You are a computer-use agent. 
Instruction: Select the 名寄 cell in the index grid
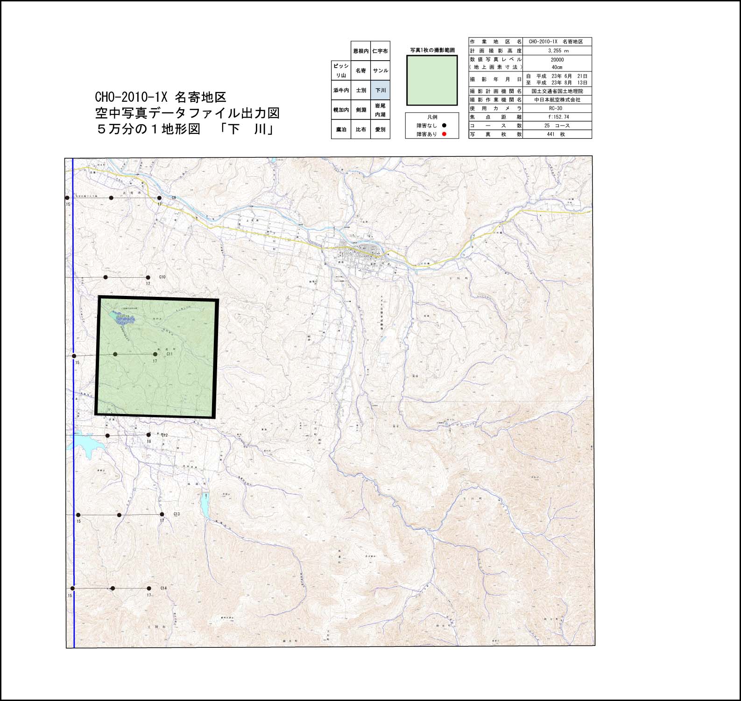(360, 70)
